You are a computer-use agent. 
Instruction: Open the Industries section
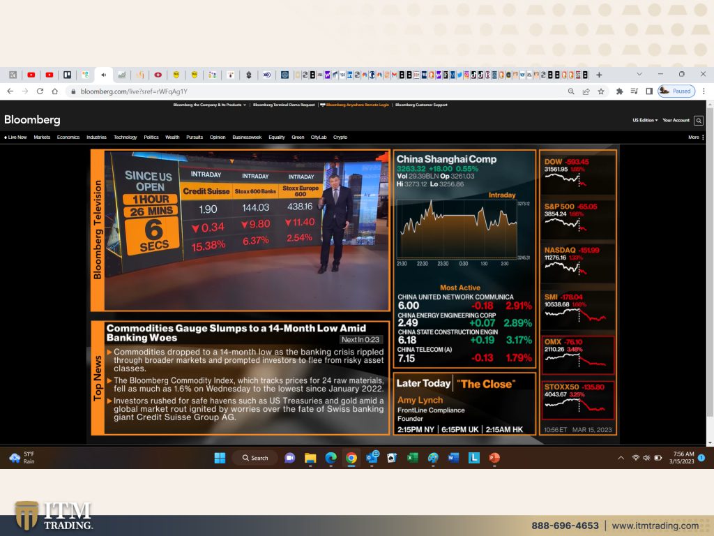[96, 137]
